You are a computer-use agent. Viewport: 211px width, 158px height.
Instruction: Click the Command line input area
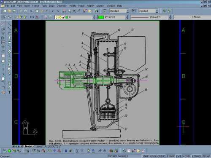point(54,156)
